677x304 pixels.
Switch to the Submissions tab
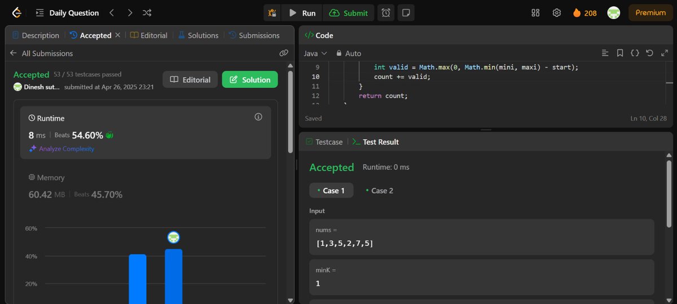pyautogui.click(x=254, y=35)
